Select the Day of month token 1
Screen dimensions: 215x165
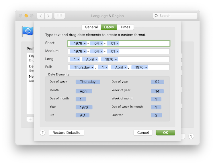click(x=81, y=99)
